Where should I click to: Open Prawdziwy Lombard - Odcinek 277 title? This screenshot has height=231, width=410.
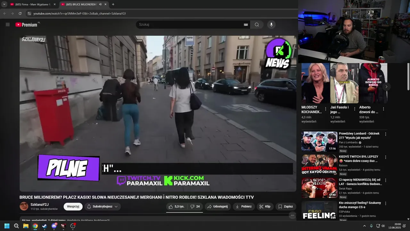[359, 136]
